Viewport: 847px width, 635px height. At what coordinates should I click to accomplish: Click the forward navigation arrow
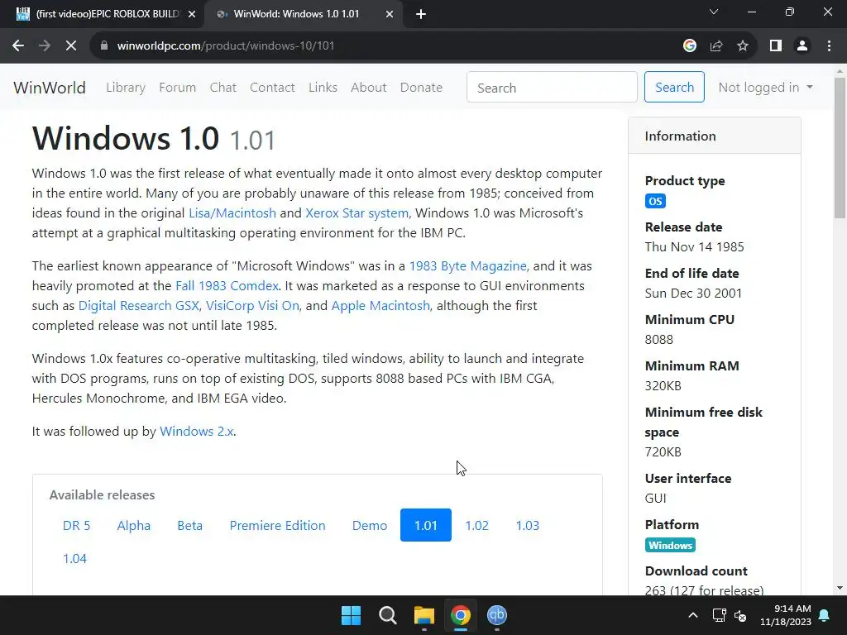pyautogui.click(x=45, y=46)
